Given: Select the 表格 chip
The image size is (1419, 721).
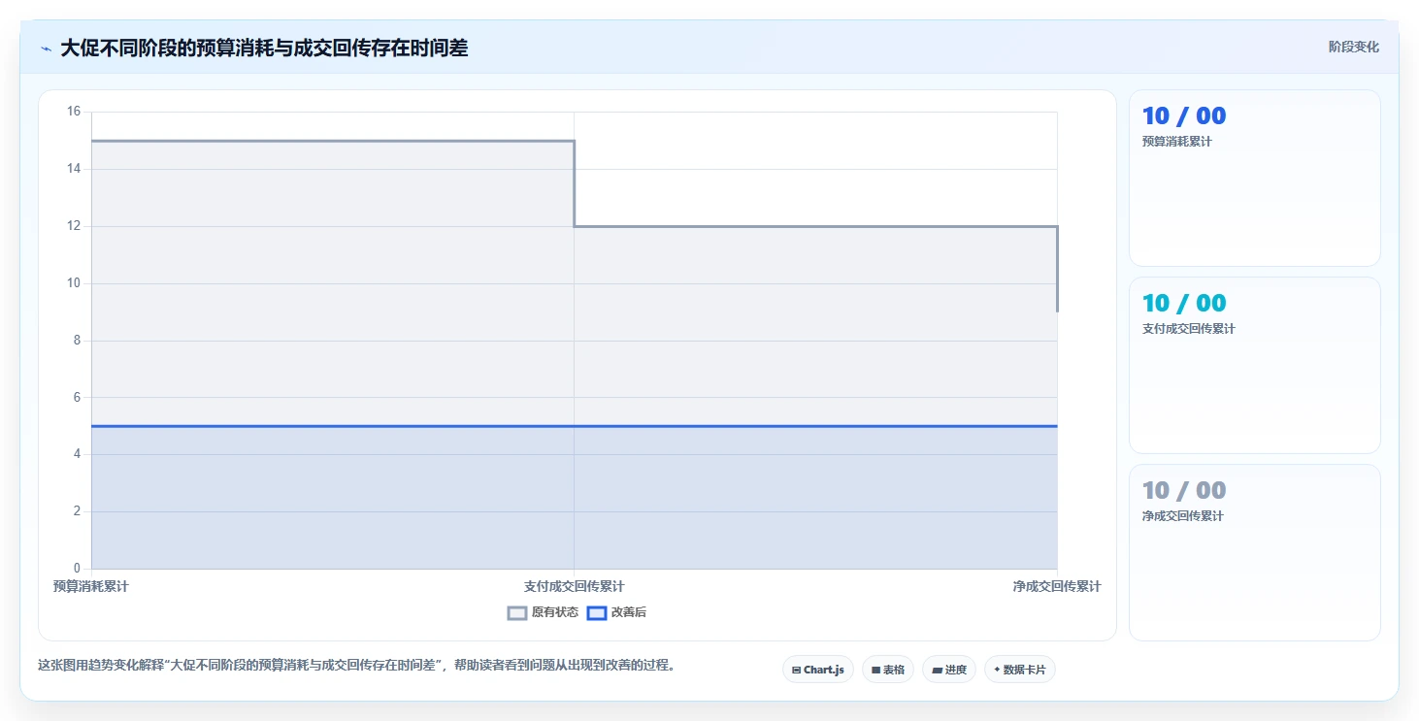Looking at the screenshot, I should coord(887,670).
